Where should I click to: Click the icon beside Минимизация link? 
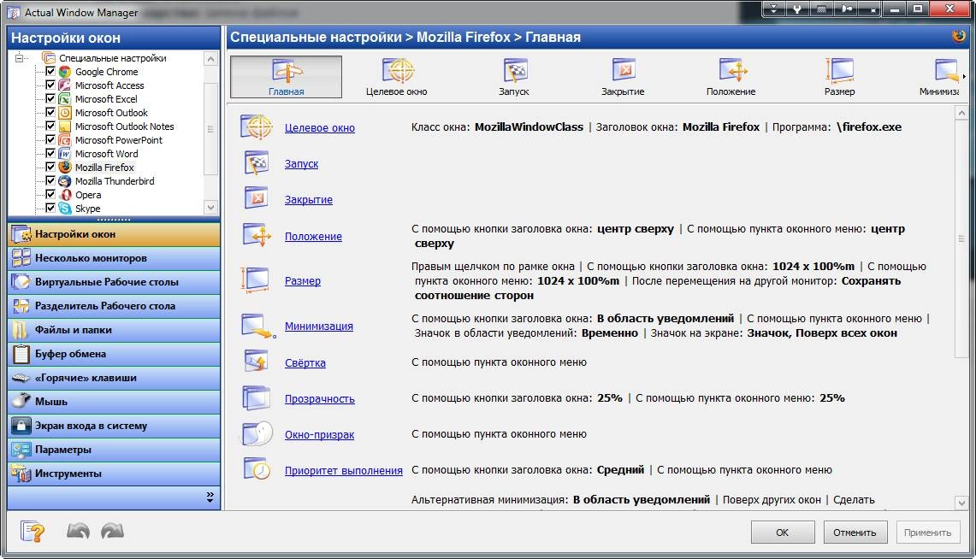tap(258, 326)
